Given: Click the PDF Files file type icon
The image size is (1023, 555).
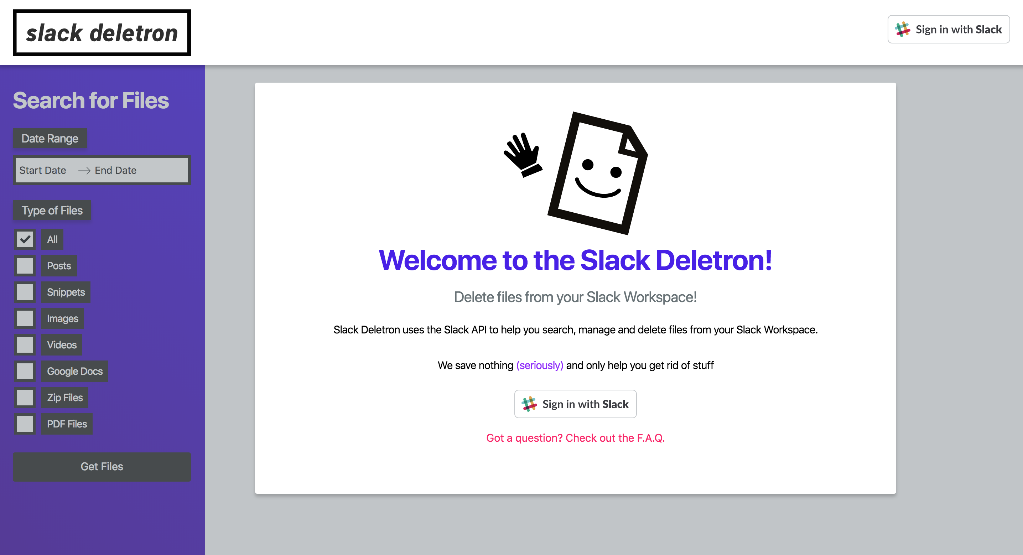Looking at the screenshot, I should [x=25, y=424].
